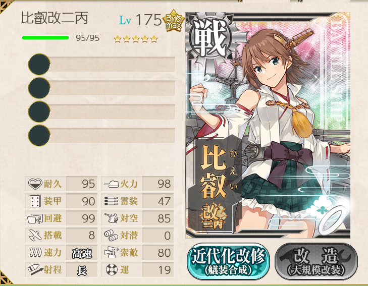Open 近代化改修 modernization button
Screen dimensions: 368x286
tap(228, 262)
